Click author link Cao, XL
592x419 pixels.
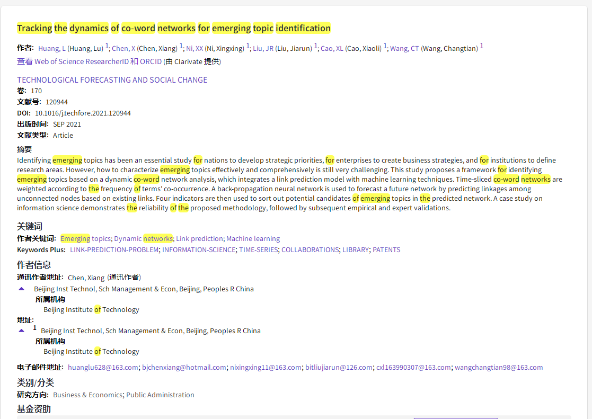coord(332,48)
